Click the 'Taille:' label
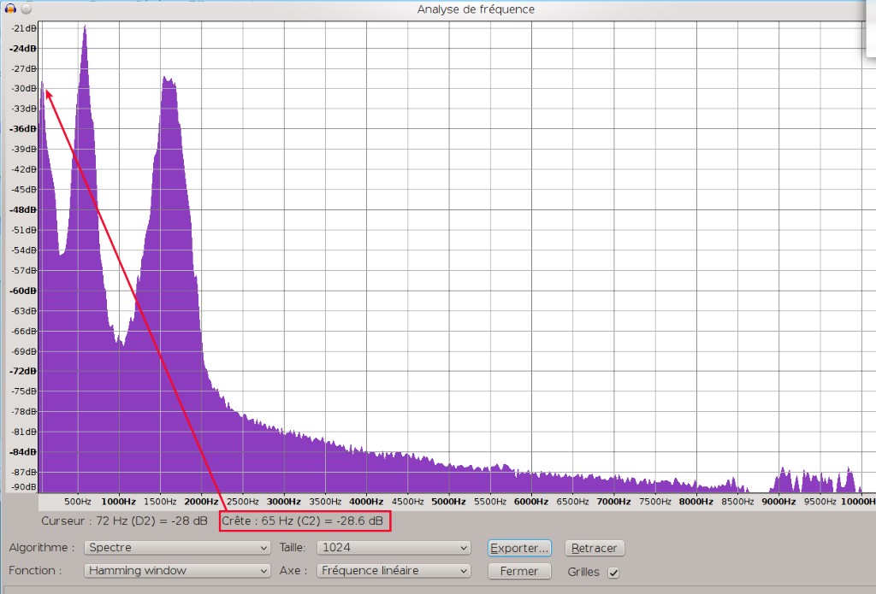Viewport: 876px width, 594px height. [293, 548]
